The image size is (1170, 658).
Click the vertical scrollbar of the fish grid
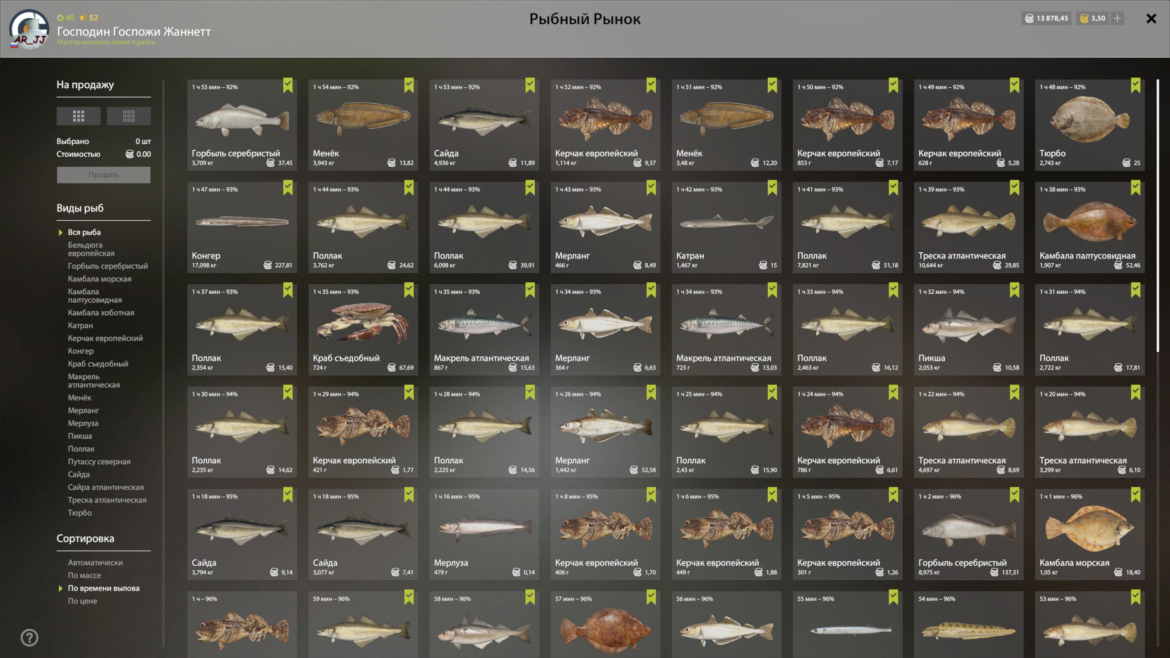pyautogui.click(x=1158, y=216)
